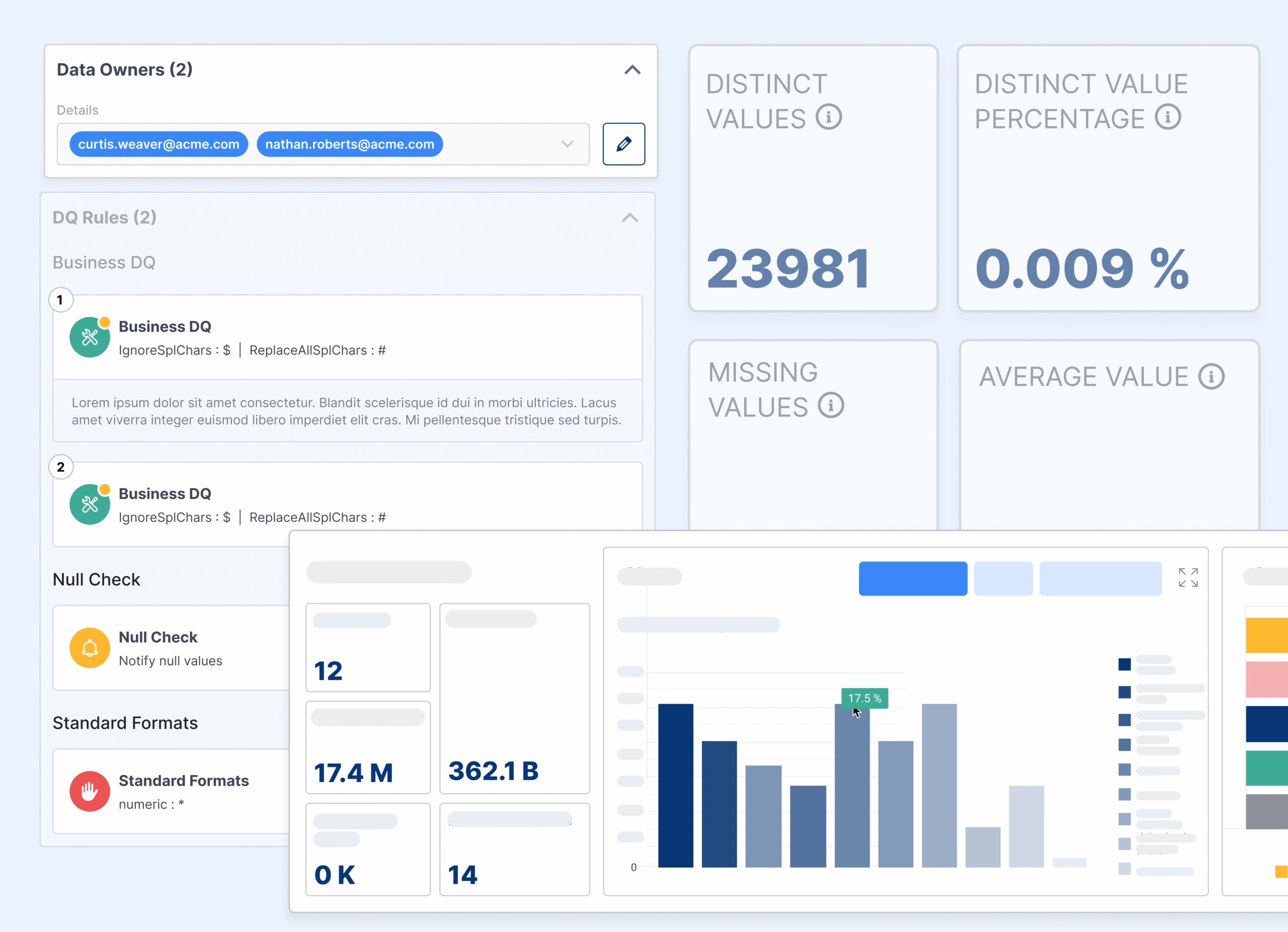This screenshot has height=932, width=1288.
Task: Click the yellow bell Null Check icon
Action: click(90, 648)
